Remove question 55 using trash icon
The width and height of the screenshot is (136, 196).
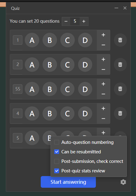click(120, 89)
